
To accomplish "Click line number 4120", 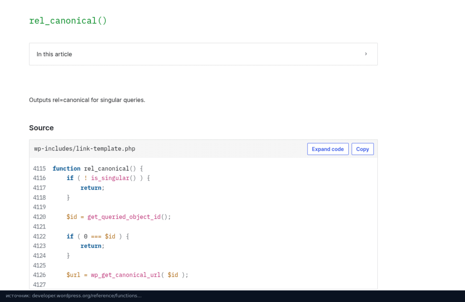I will (40, 217).
